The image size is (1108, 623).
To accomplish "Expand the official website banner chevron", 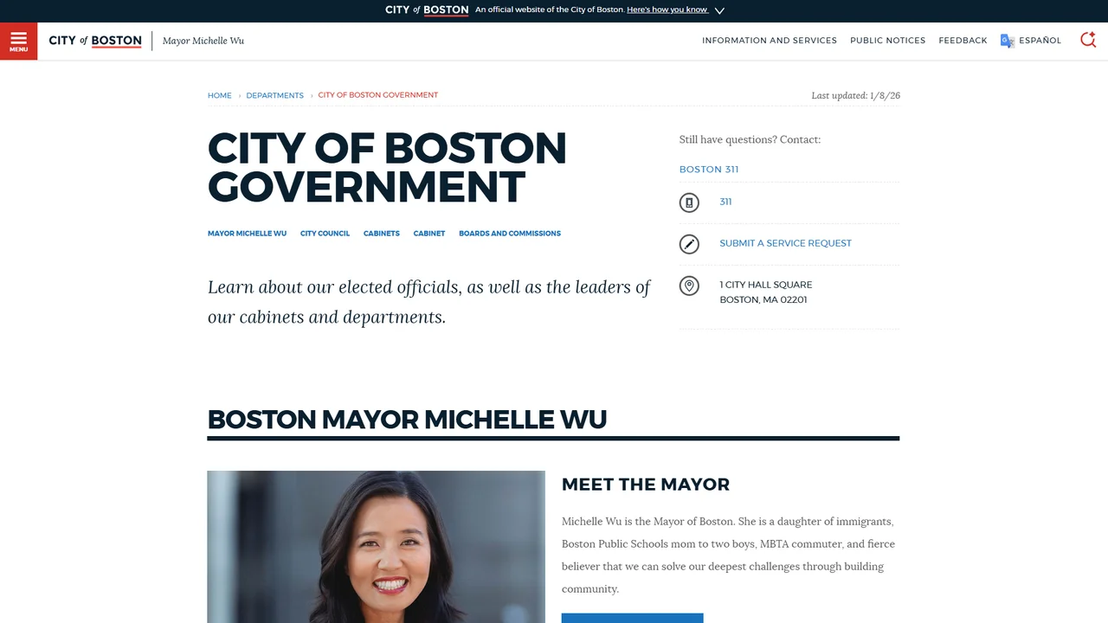I will point(719,10).
